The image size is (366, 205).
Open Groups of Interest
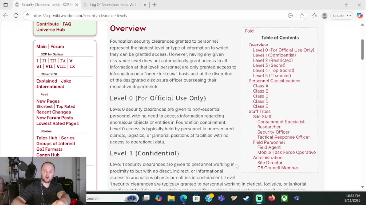coord(56,143)
